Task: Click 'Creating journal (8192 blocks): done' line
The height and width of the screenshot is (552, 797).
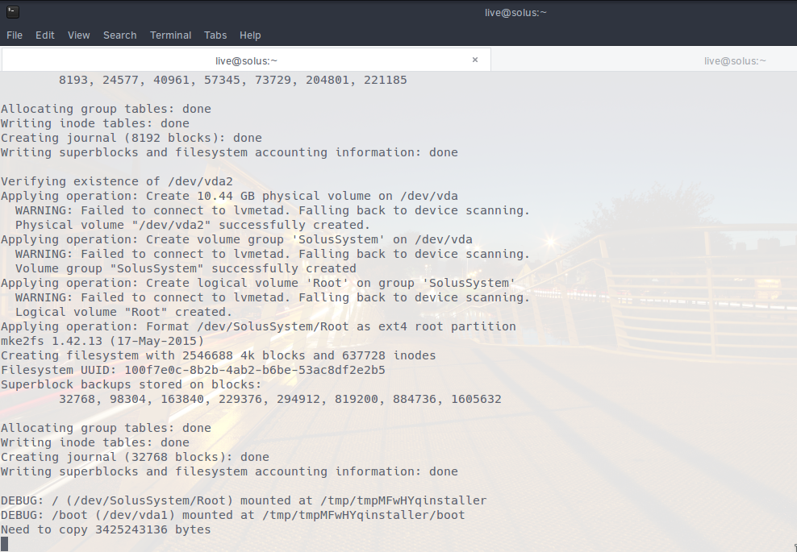Action: (131, 138)
